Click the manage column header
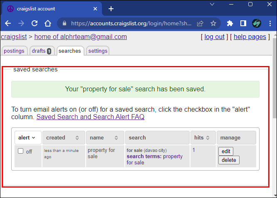The width and height of the screenshot is (277, 198). pos(236,137)
